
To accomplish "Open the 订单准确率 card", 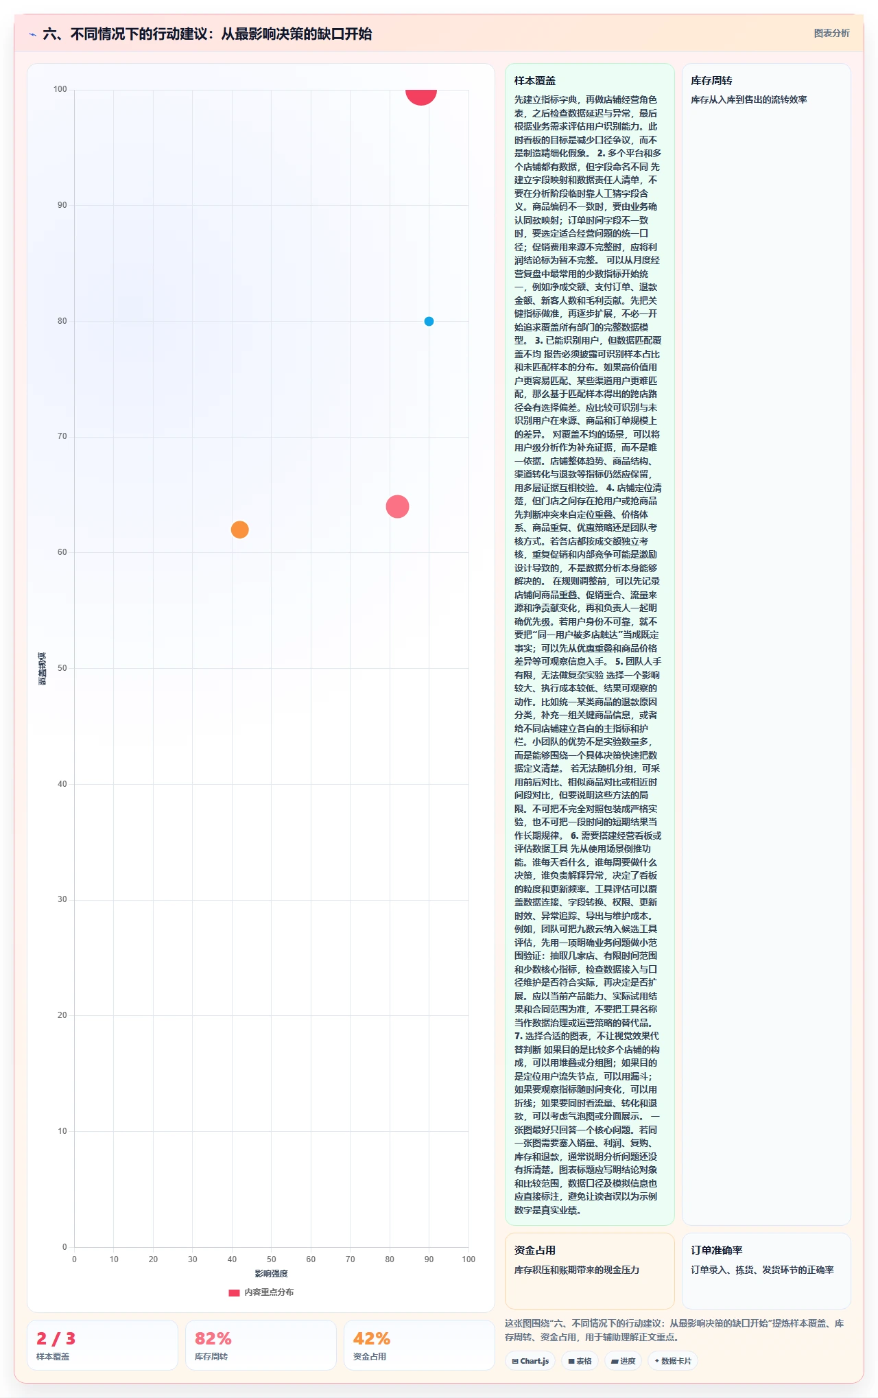I will 766,1271.
